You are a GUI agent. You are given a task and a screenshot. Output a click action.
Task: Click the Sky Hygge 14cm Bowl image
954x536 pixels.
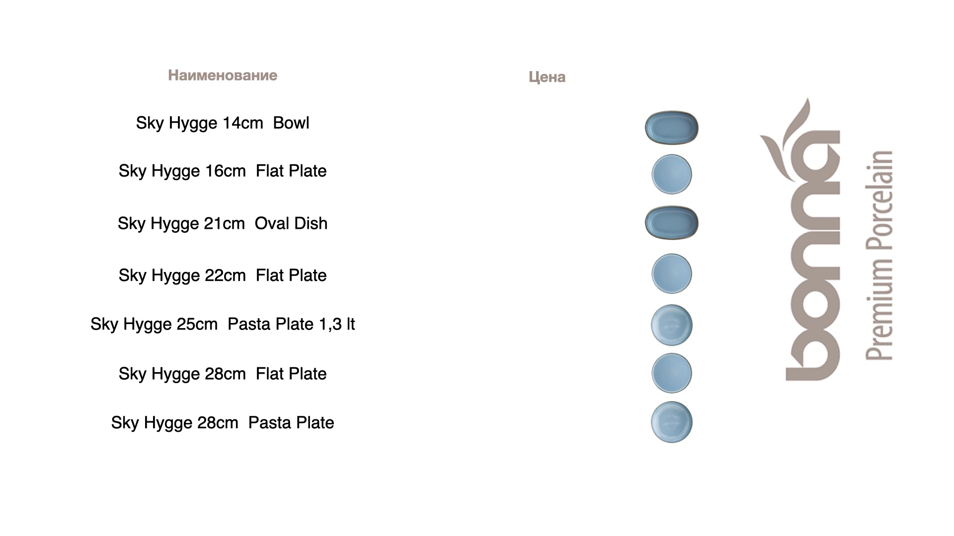[671, 127]
